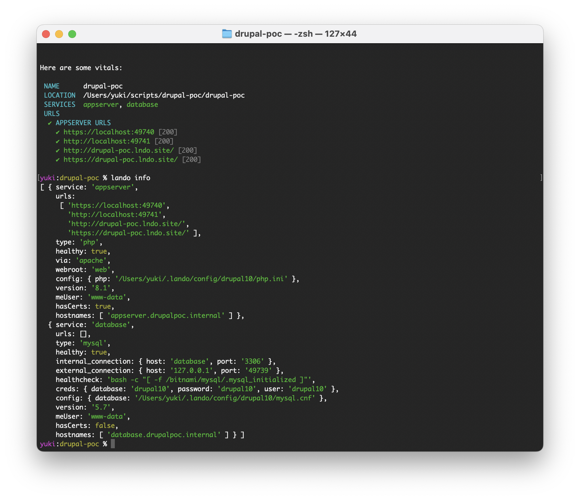This screenshot has width=580, height=500.
Task: Click the typed 'lando info' command
Action: click(131, 178)
